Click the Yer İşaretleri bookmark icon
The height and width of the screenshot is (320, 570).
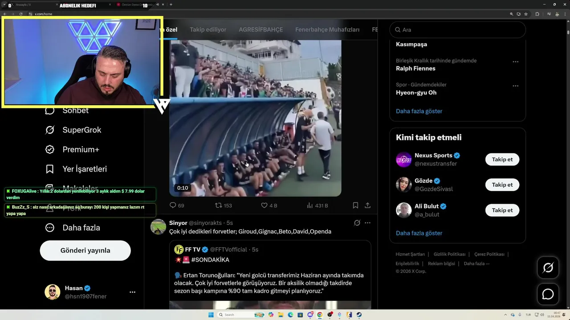[50, 169]
